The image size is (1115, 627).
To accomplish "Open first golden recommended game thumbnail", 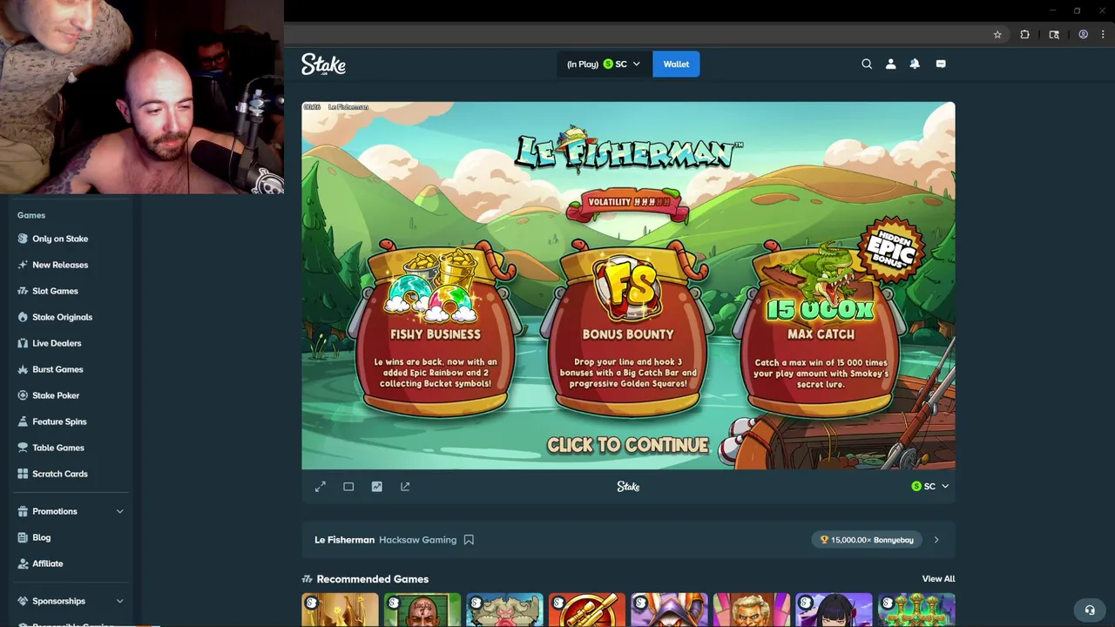I will point(340,610).
